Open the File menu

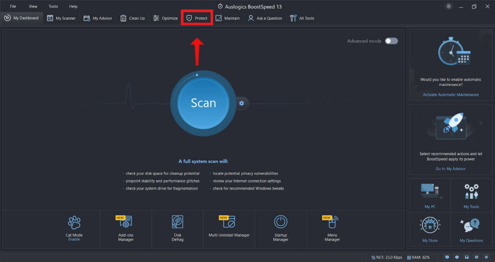[13, 6]
